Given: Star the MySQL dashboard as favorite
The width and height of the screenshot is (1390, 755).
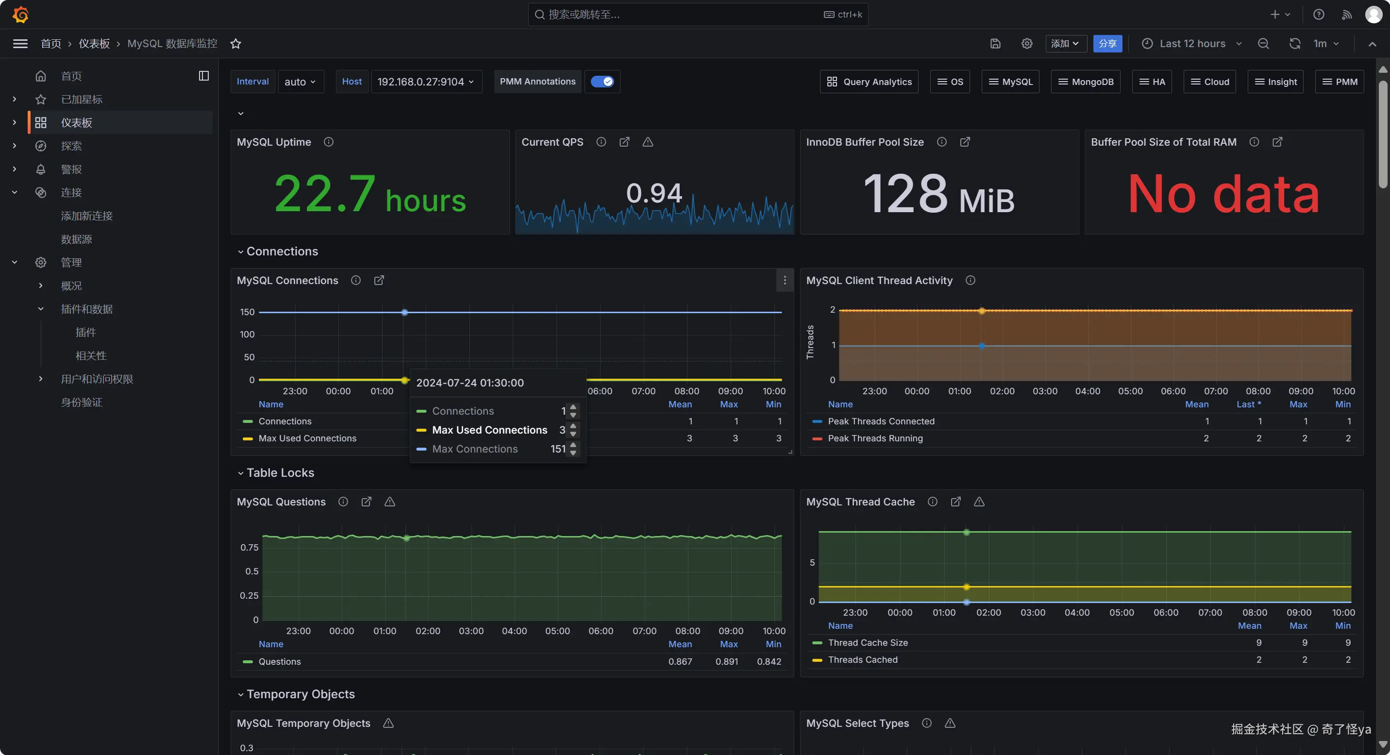Looking at the screenshot, I should tap(235, 44).
